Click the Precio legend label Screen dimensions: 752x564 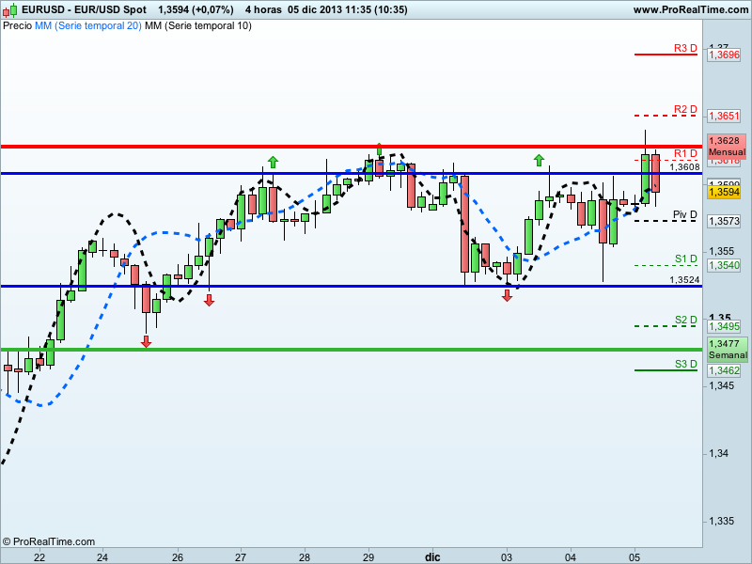tap(17, 25)
